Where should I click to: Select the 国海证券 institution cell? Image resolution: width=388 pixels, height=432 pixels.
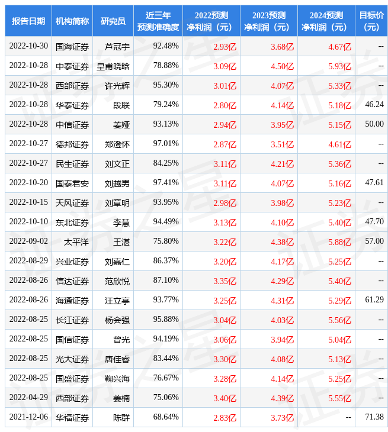(72, 47)
